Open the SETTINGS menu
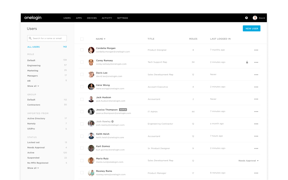 [123, 18]
